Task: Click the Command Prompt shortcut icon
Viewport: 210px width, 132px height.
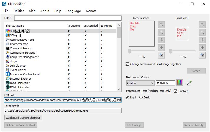Action: [8, 48]
